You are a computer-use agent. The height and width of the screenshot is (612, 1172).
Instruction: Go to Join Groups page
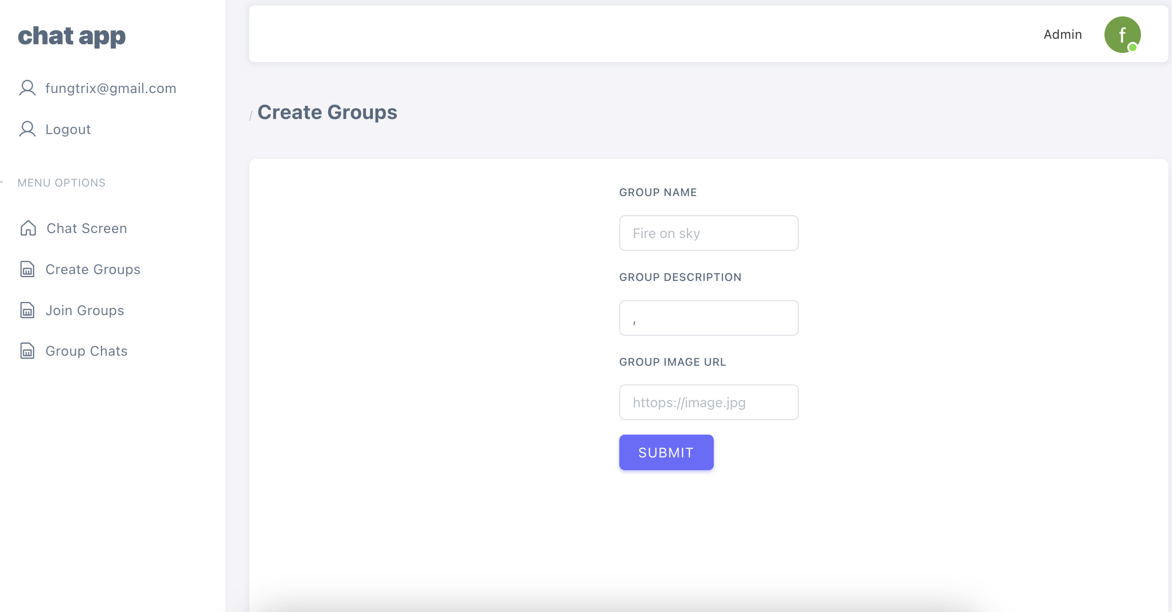[x=85, y=310]
